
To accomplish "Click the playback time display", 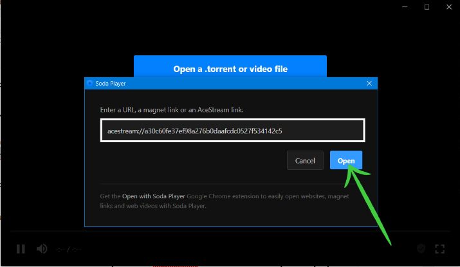I will pyautogui.click(x=69, y=250).
